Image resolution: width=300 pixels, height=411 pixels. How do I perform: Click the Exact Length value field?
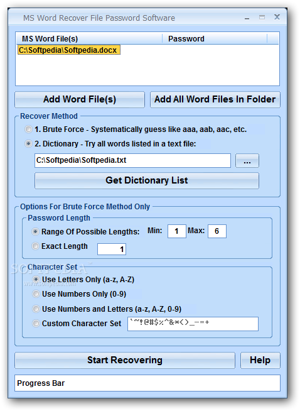pyautogui.click(x=112, y=249)
